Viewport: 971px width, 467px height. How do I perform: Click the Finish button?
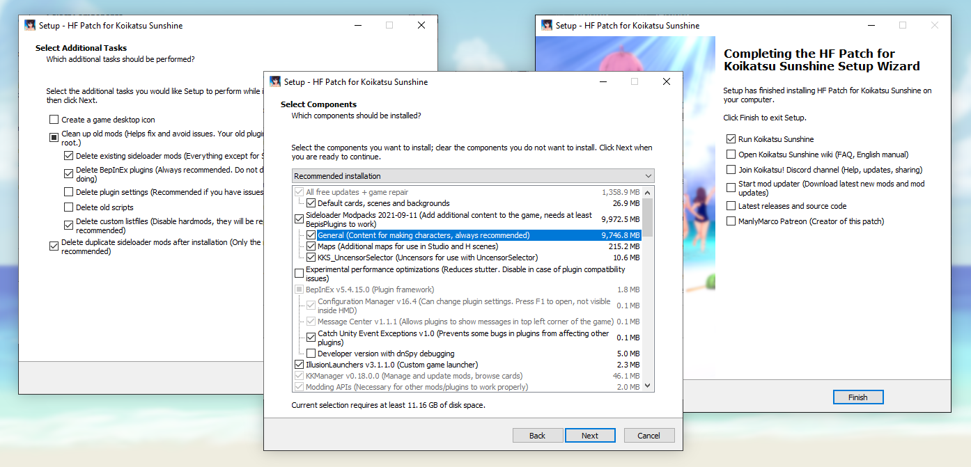(857, 397)
